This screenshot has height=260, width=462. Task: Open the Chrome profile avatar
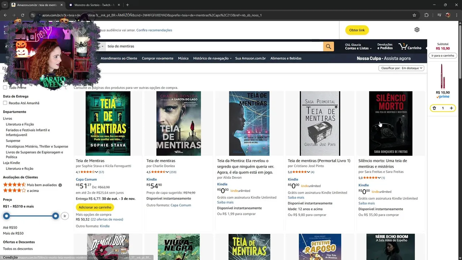(x=448, y=15)
